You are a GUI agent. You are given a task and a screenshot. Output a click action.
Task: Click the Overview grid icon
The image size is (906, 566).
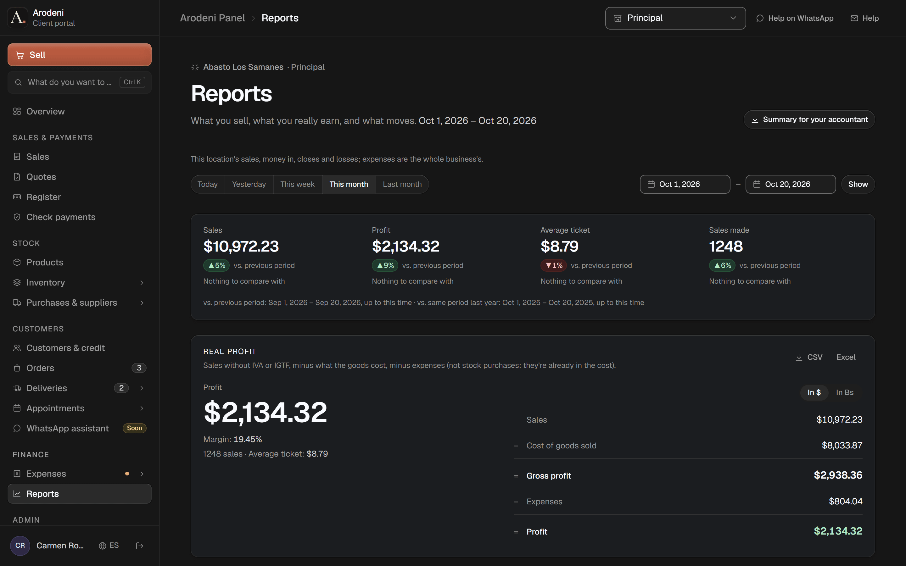tap(17, 112)
